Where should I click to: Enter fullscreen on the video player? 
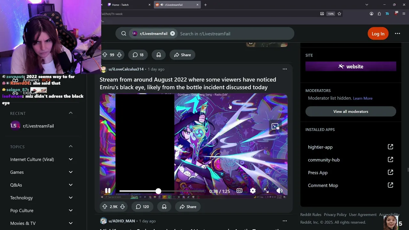(x=266, y=191)
